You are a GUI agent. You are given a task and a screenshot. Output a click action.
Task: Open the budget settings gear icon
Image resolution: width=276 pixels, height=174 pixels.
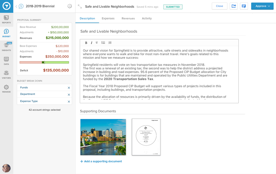70,6
